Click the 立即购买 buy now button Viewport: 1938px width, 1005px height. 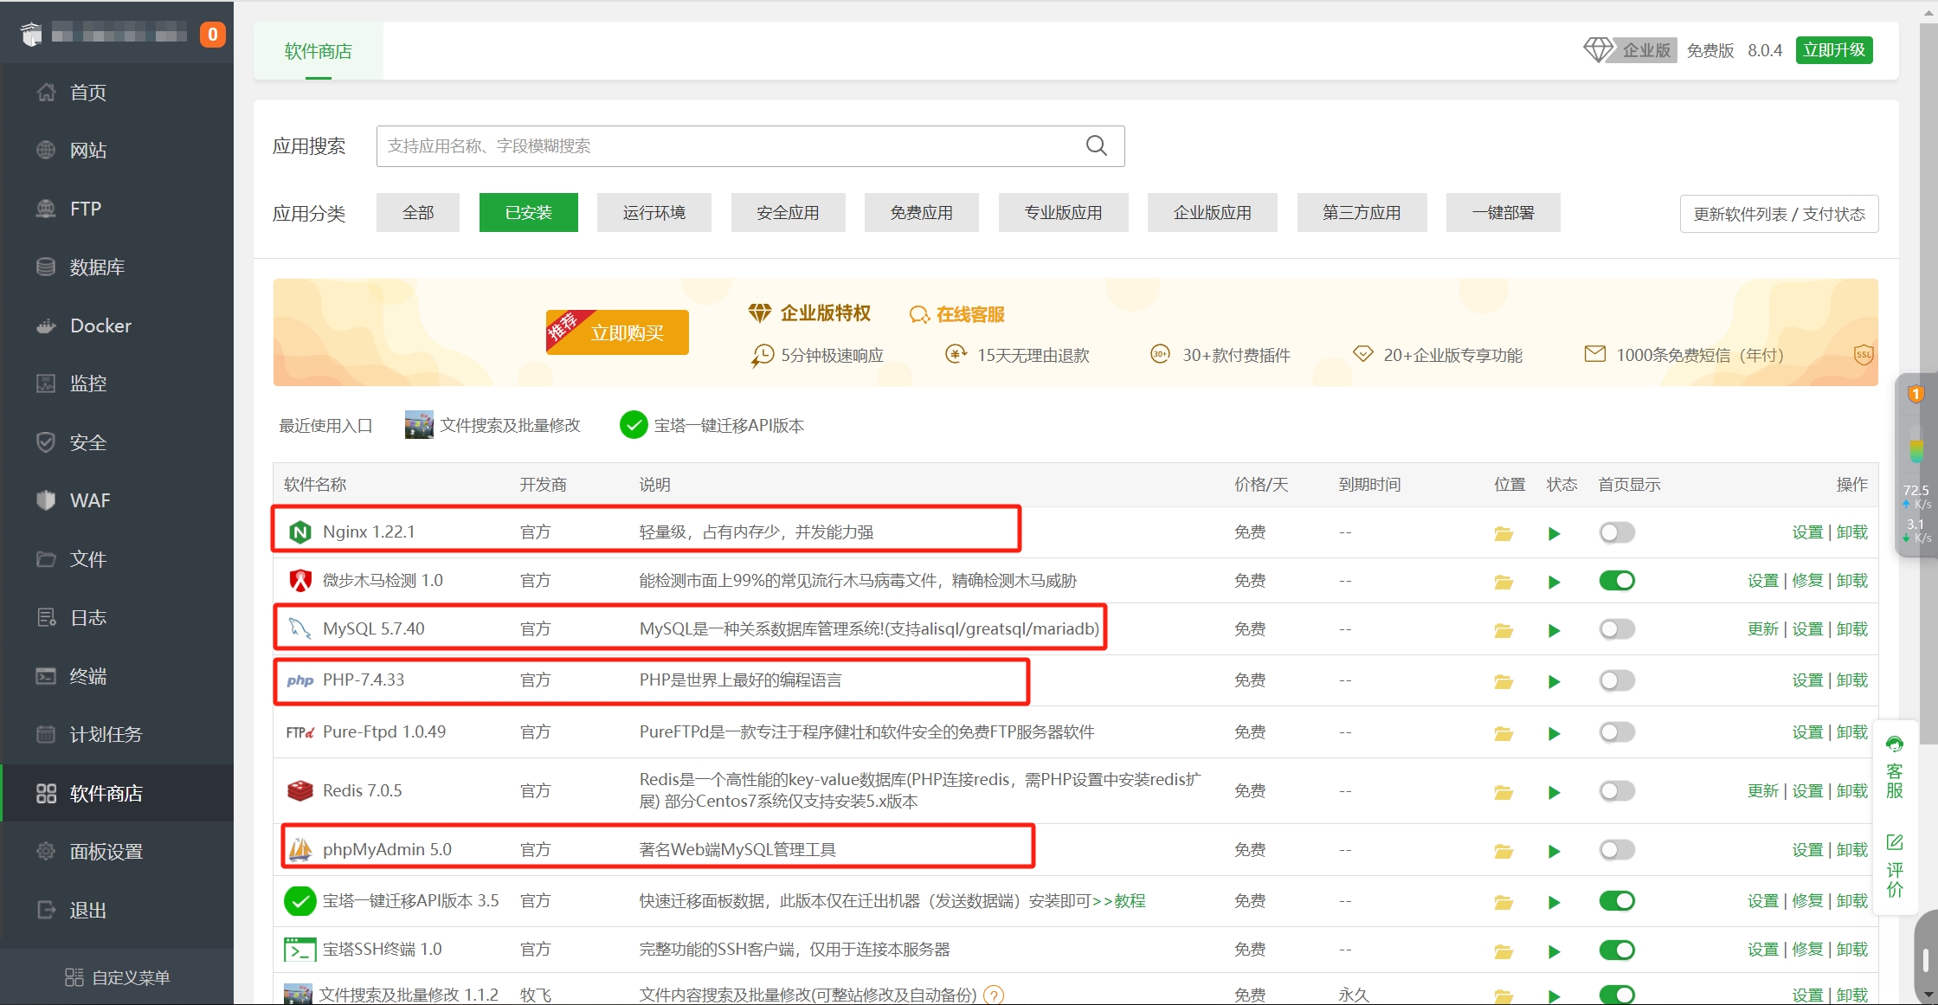(617, 332)
